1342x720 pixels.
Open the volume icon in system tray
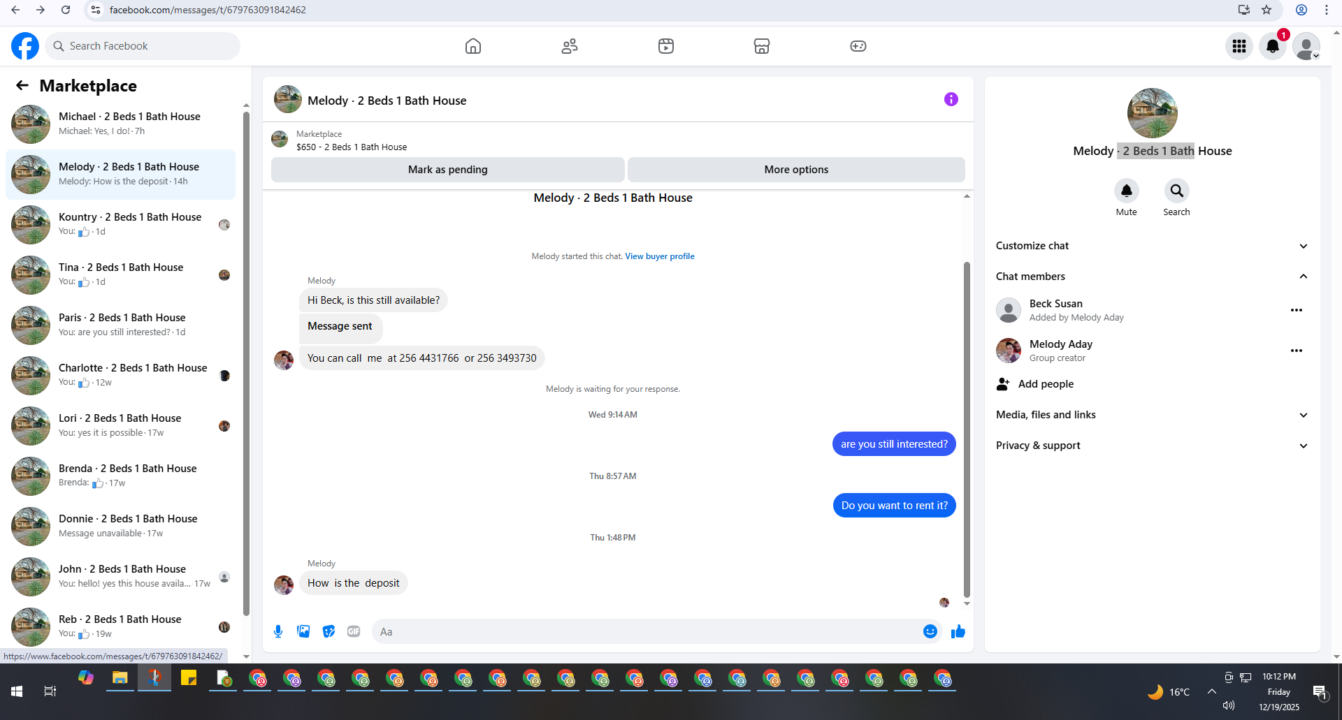[x=1228, y=705]
